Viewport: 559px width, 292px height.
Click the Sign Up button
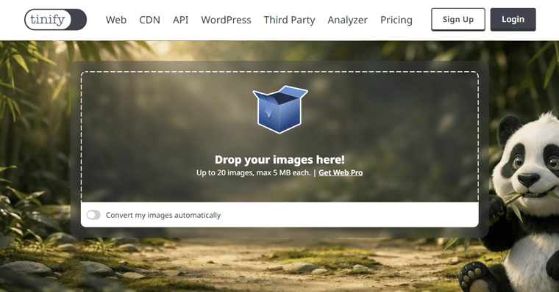coord(458,20)
